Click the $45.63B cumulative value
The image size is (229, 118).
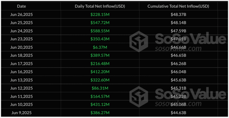pyautogui.click(x=178, y=80)
